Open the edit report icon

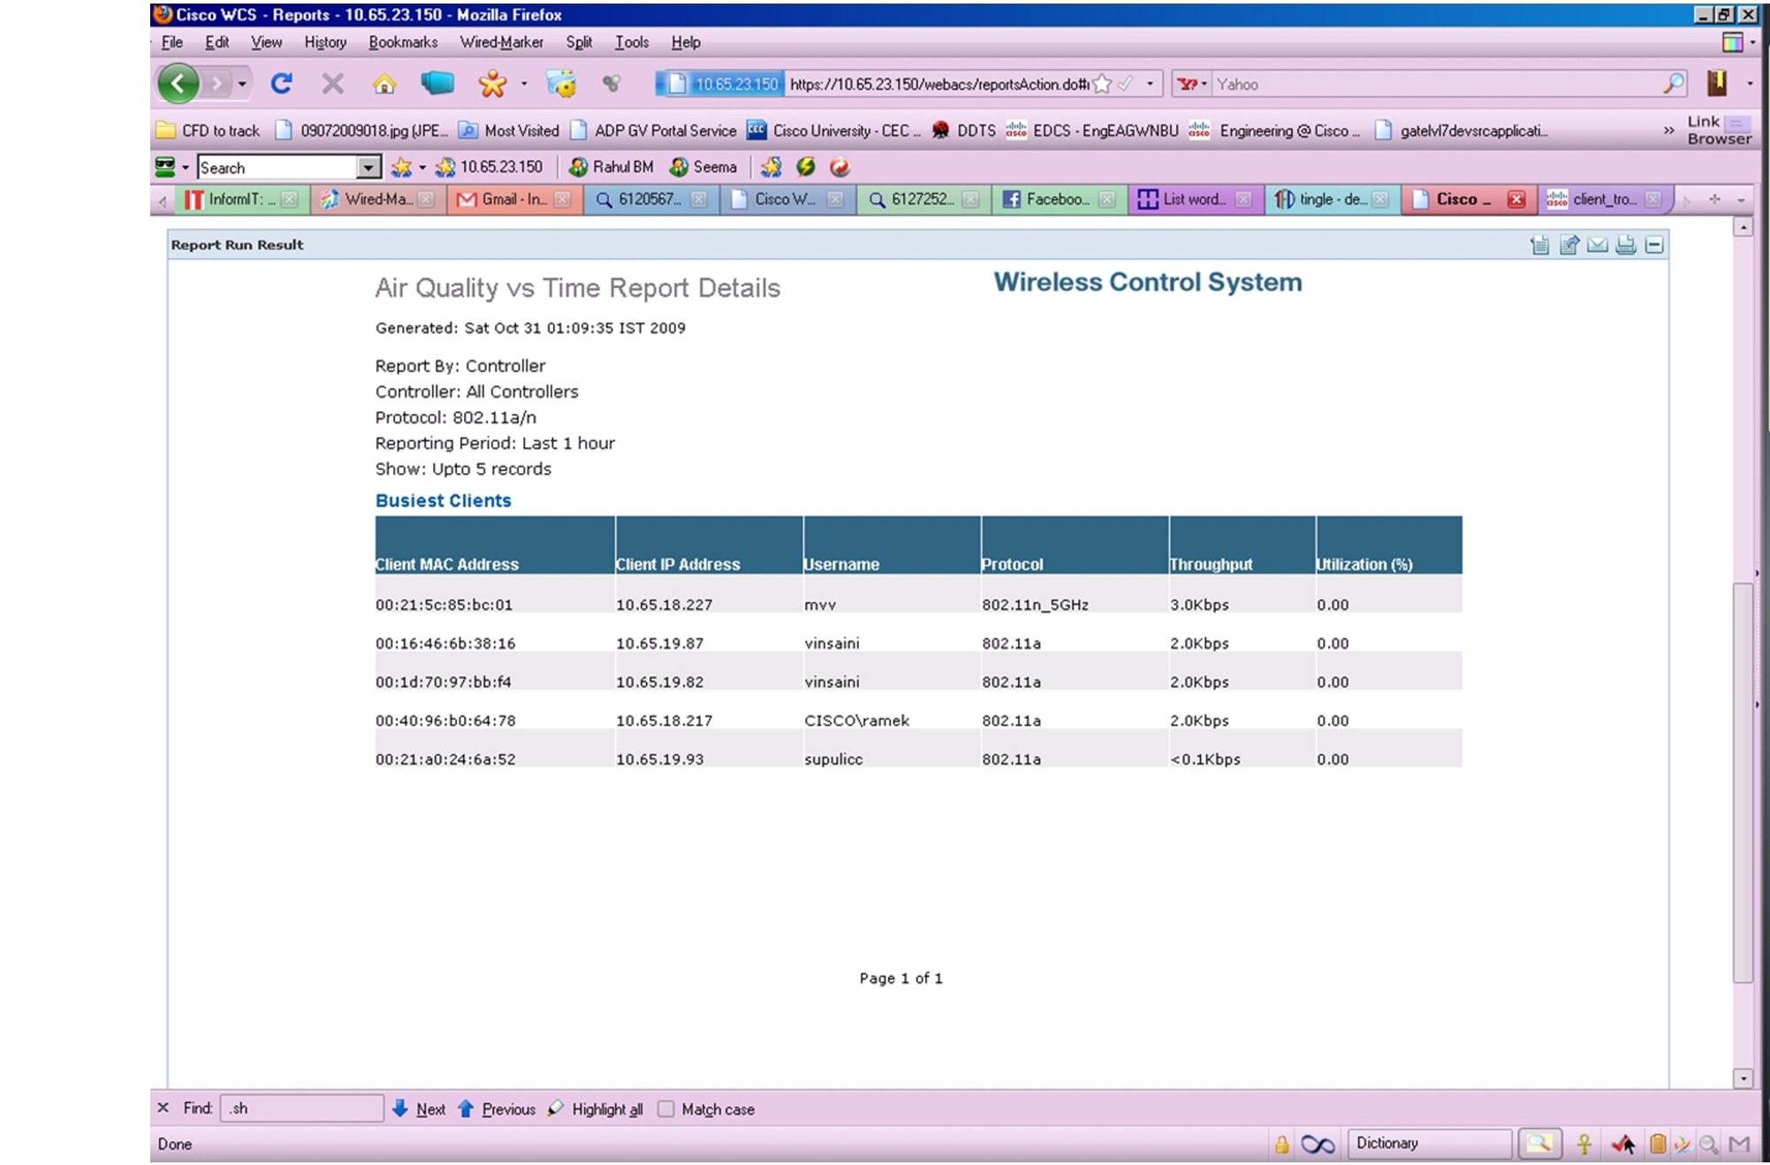pyautogui.click(x=1539, y=245)
